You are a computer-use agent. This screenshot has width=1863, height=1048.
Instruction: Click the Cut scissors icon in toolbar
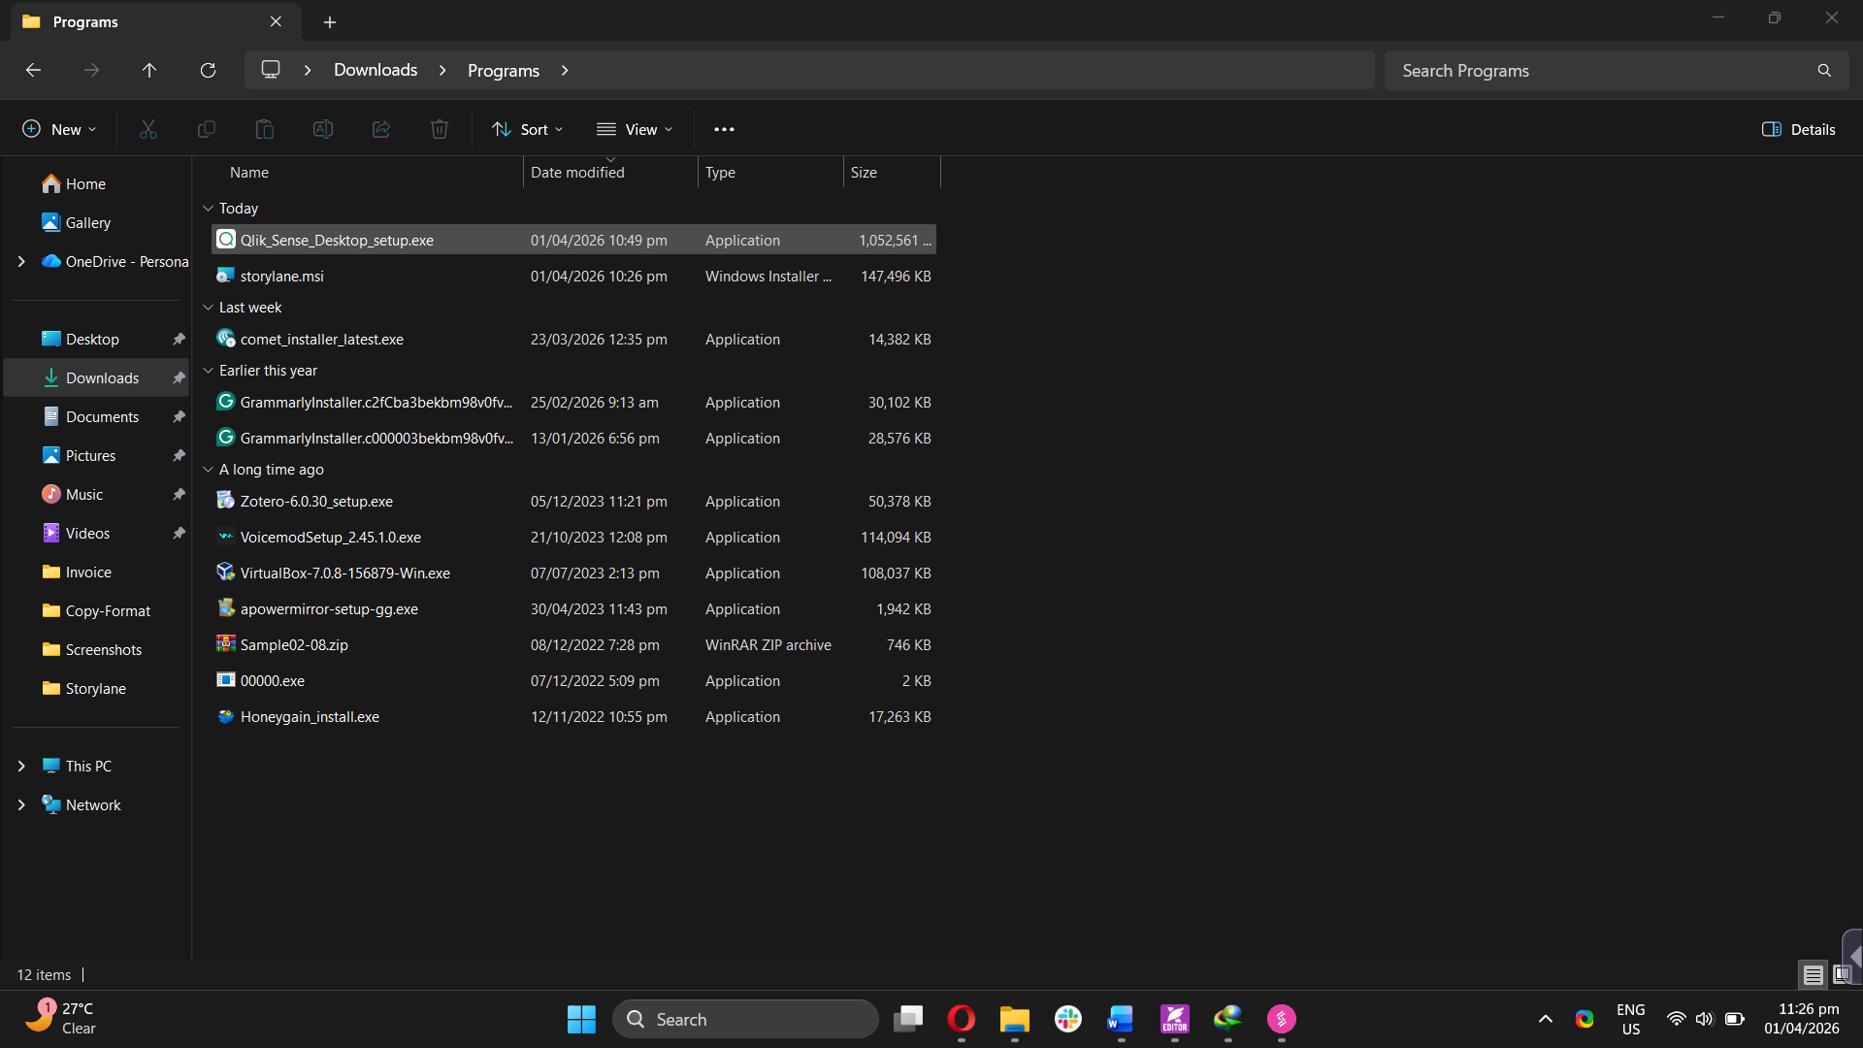(x=148, y=129)
